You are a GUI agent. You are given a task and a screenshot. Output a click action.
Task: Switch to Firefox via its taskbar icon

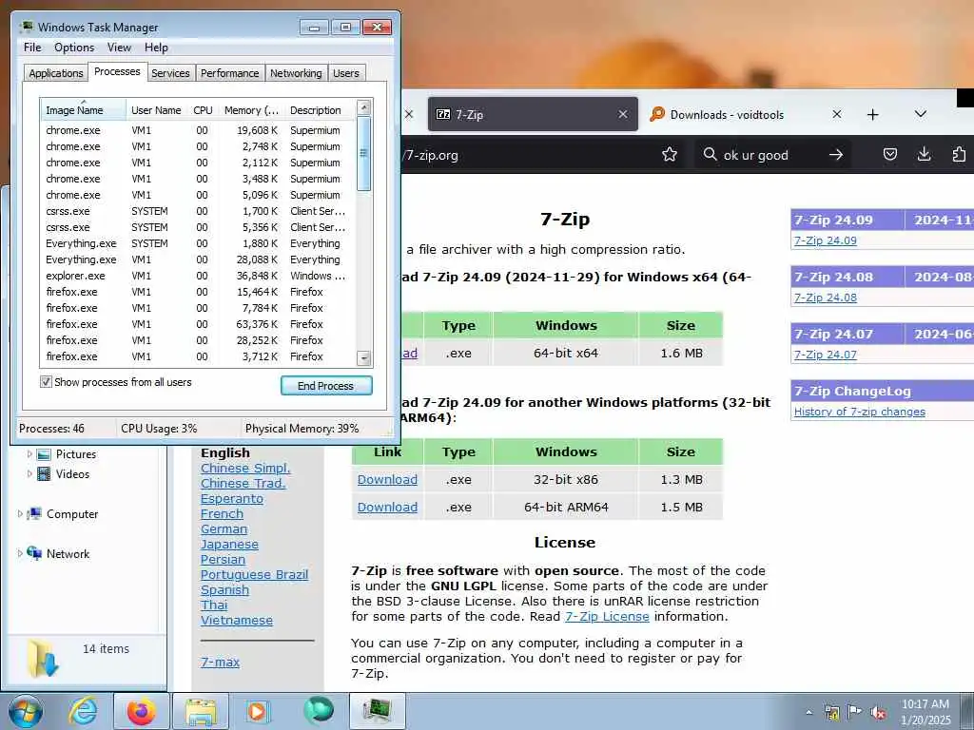click(142, 711)
